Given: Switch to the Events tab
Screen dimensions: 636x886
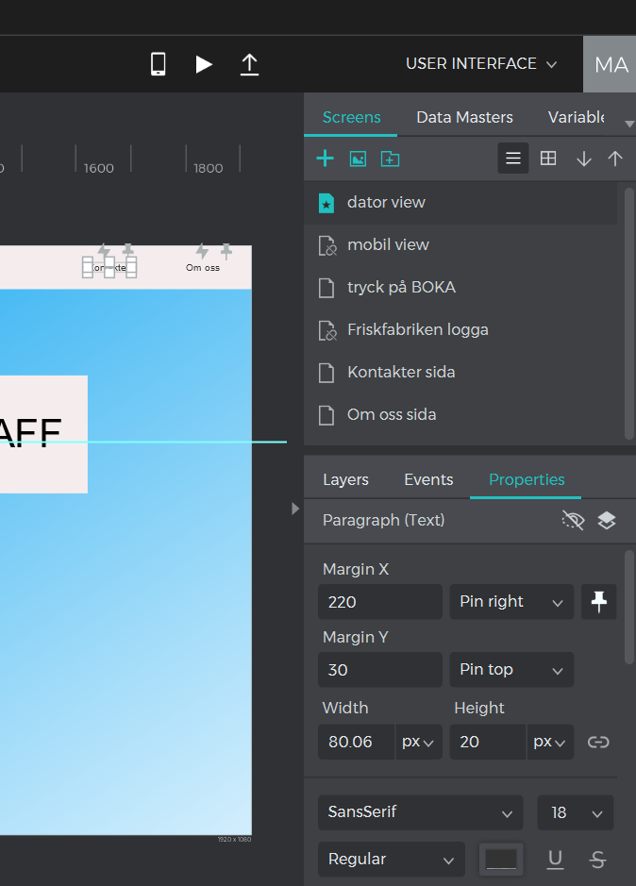Looking at the screenshot, I should pos(428,479).
